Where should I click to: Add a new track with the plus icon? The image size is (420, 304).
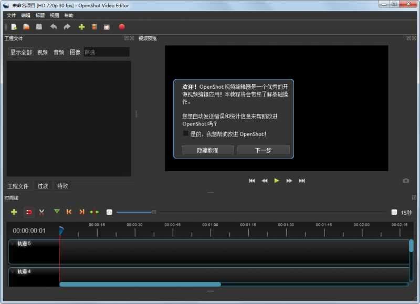pyautogui.click(x=13, y=212)
